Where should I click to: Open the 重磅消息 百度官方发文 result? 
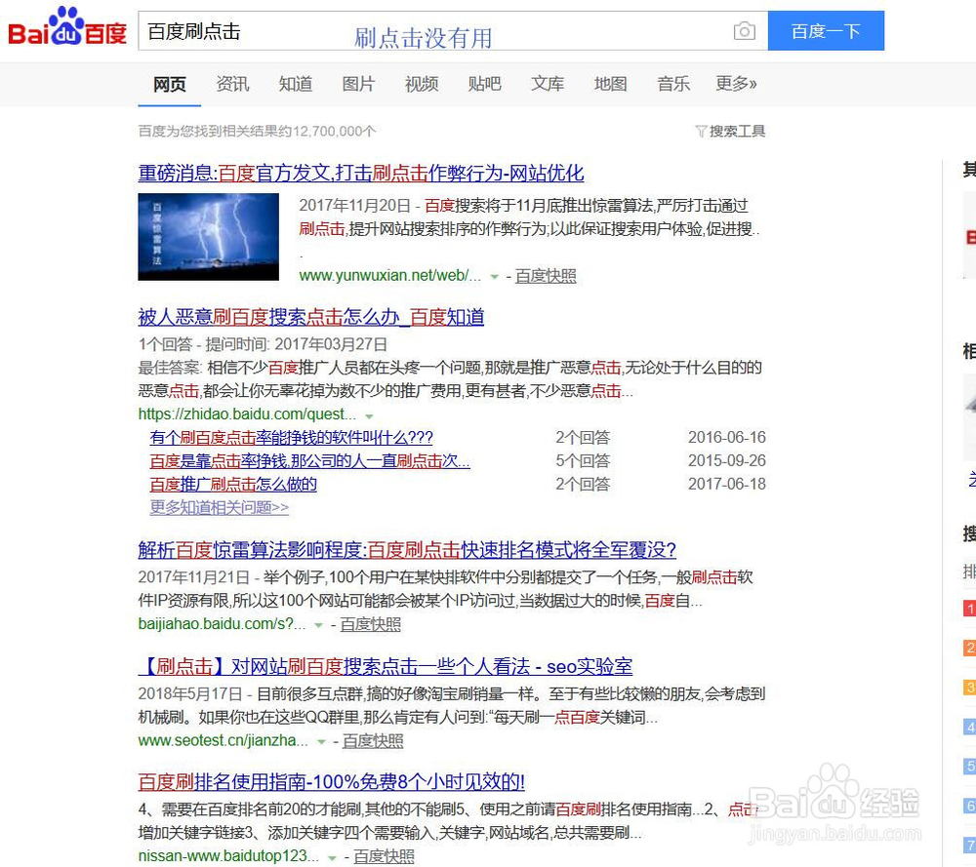(361, 173)
